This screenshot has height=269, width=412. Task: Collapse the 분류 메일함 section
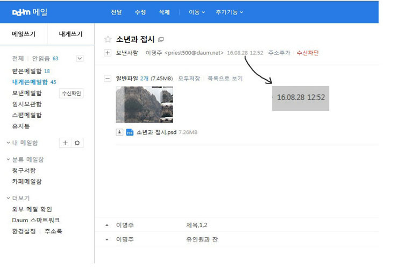[9, 160]
